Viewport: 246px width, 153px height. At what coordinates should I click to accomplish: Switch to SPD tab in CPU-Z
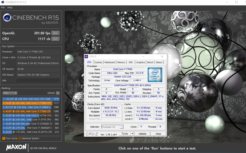(131, 62)
